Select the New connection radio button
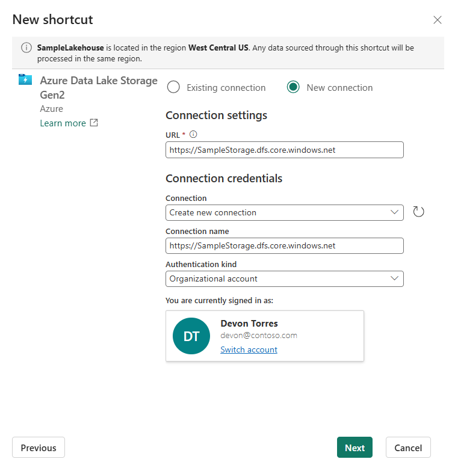This screenshot has height=468, width=452. pos(293,87)
